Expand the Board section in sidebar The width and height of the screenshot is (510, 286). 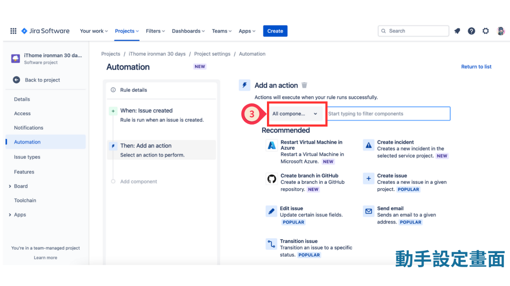(10, 186)
